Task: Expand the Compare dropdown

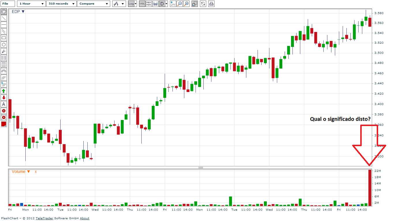Action: [x=93, y=4]
